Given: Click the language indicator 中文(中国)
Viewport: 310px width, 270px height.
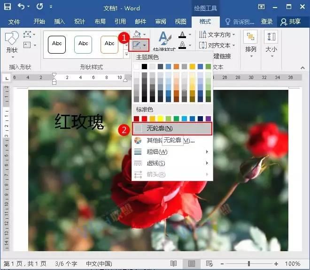Looking at the screenshot, I should [99, 264].
